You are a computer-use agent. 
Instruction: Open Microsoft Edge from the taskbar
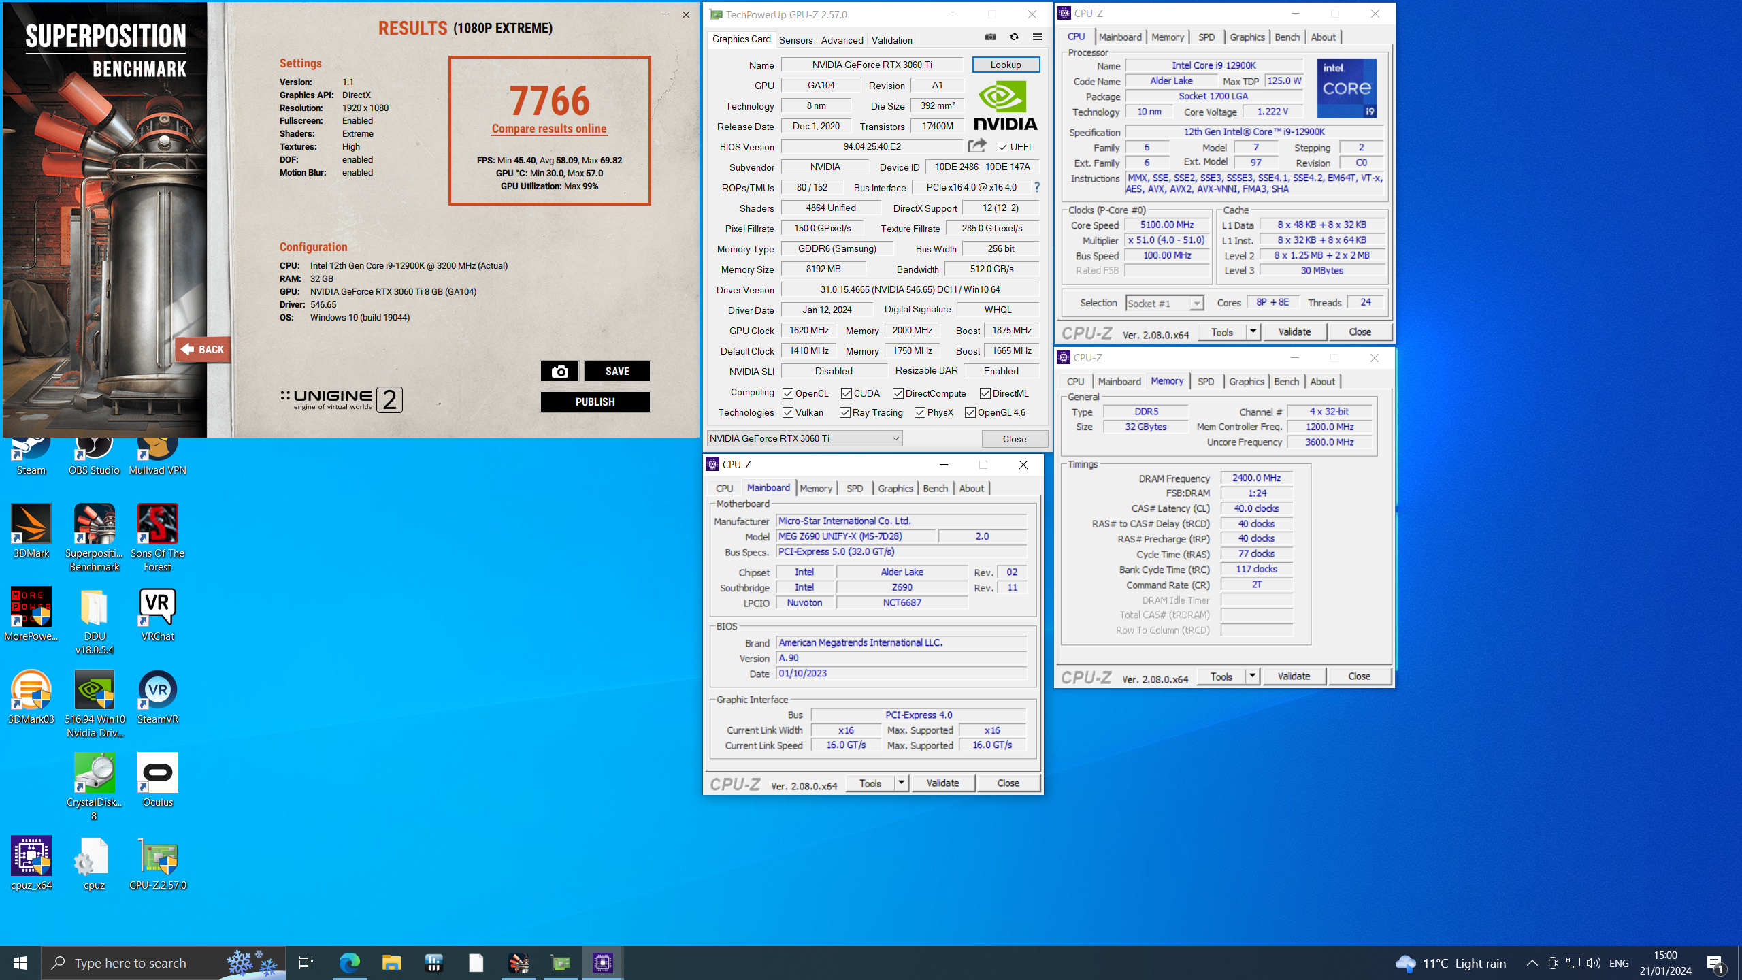(x=350, y=963)
